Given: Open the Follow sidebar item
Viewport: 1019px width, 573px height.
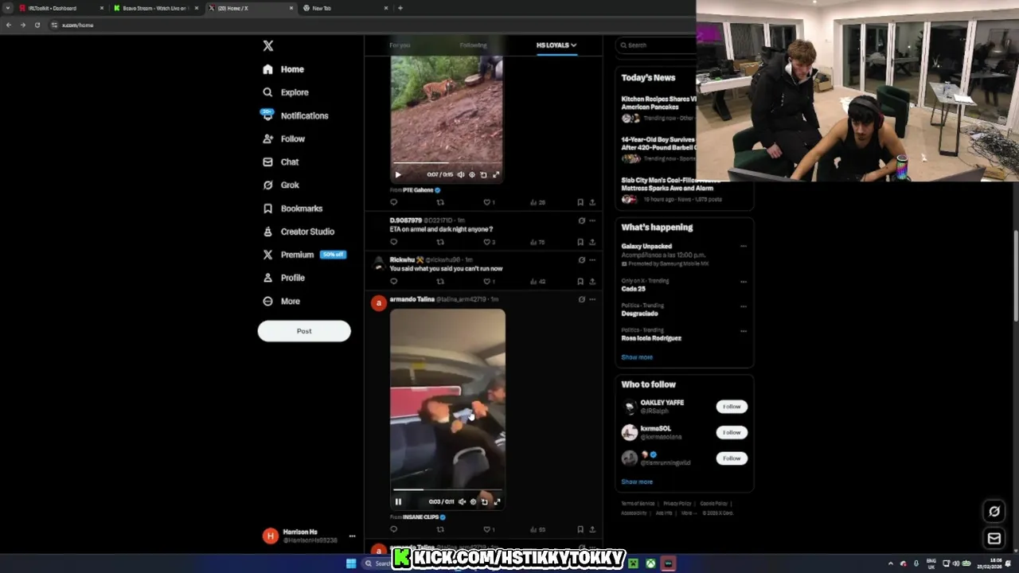Looking at the screenshot, I should [283, 138].
